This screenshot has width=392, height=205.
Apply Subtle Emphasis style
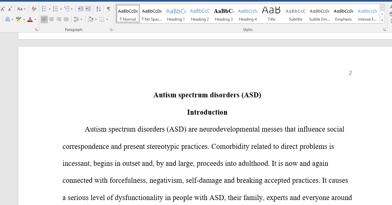point(320,14)
